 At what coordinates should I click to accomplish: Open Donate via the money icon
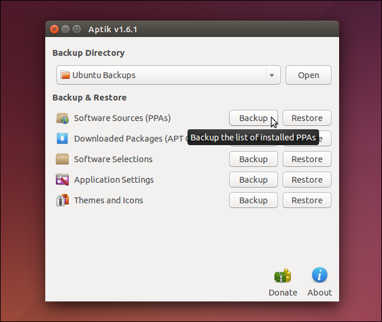point(283,276)
